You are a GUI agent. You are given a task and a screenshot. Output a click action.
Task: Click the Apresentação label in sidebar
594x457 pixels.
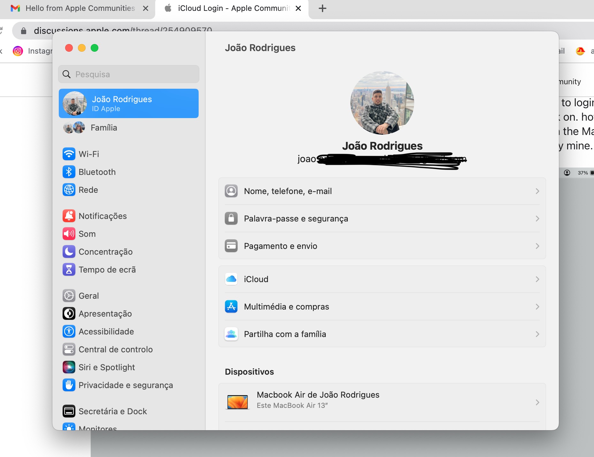pos(105,314)
